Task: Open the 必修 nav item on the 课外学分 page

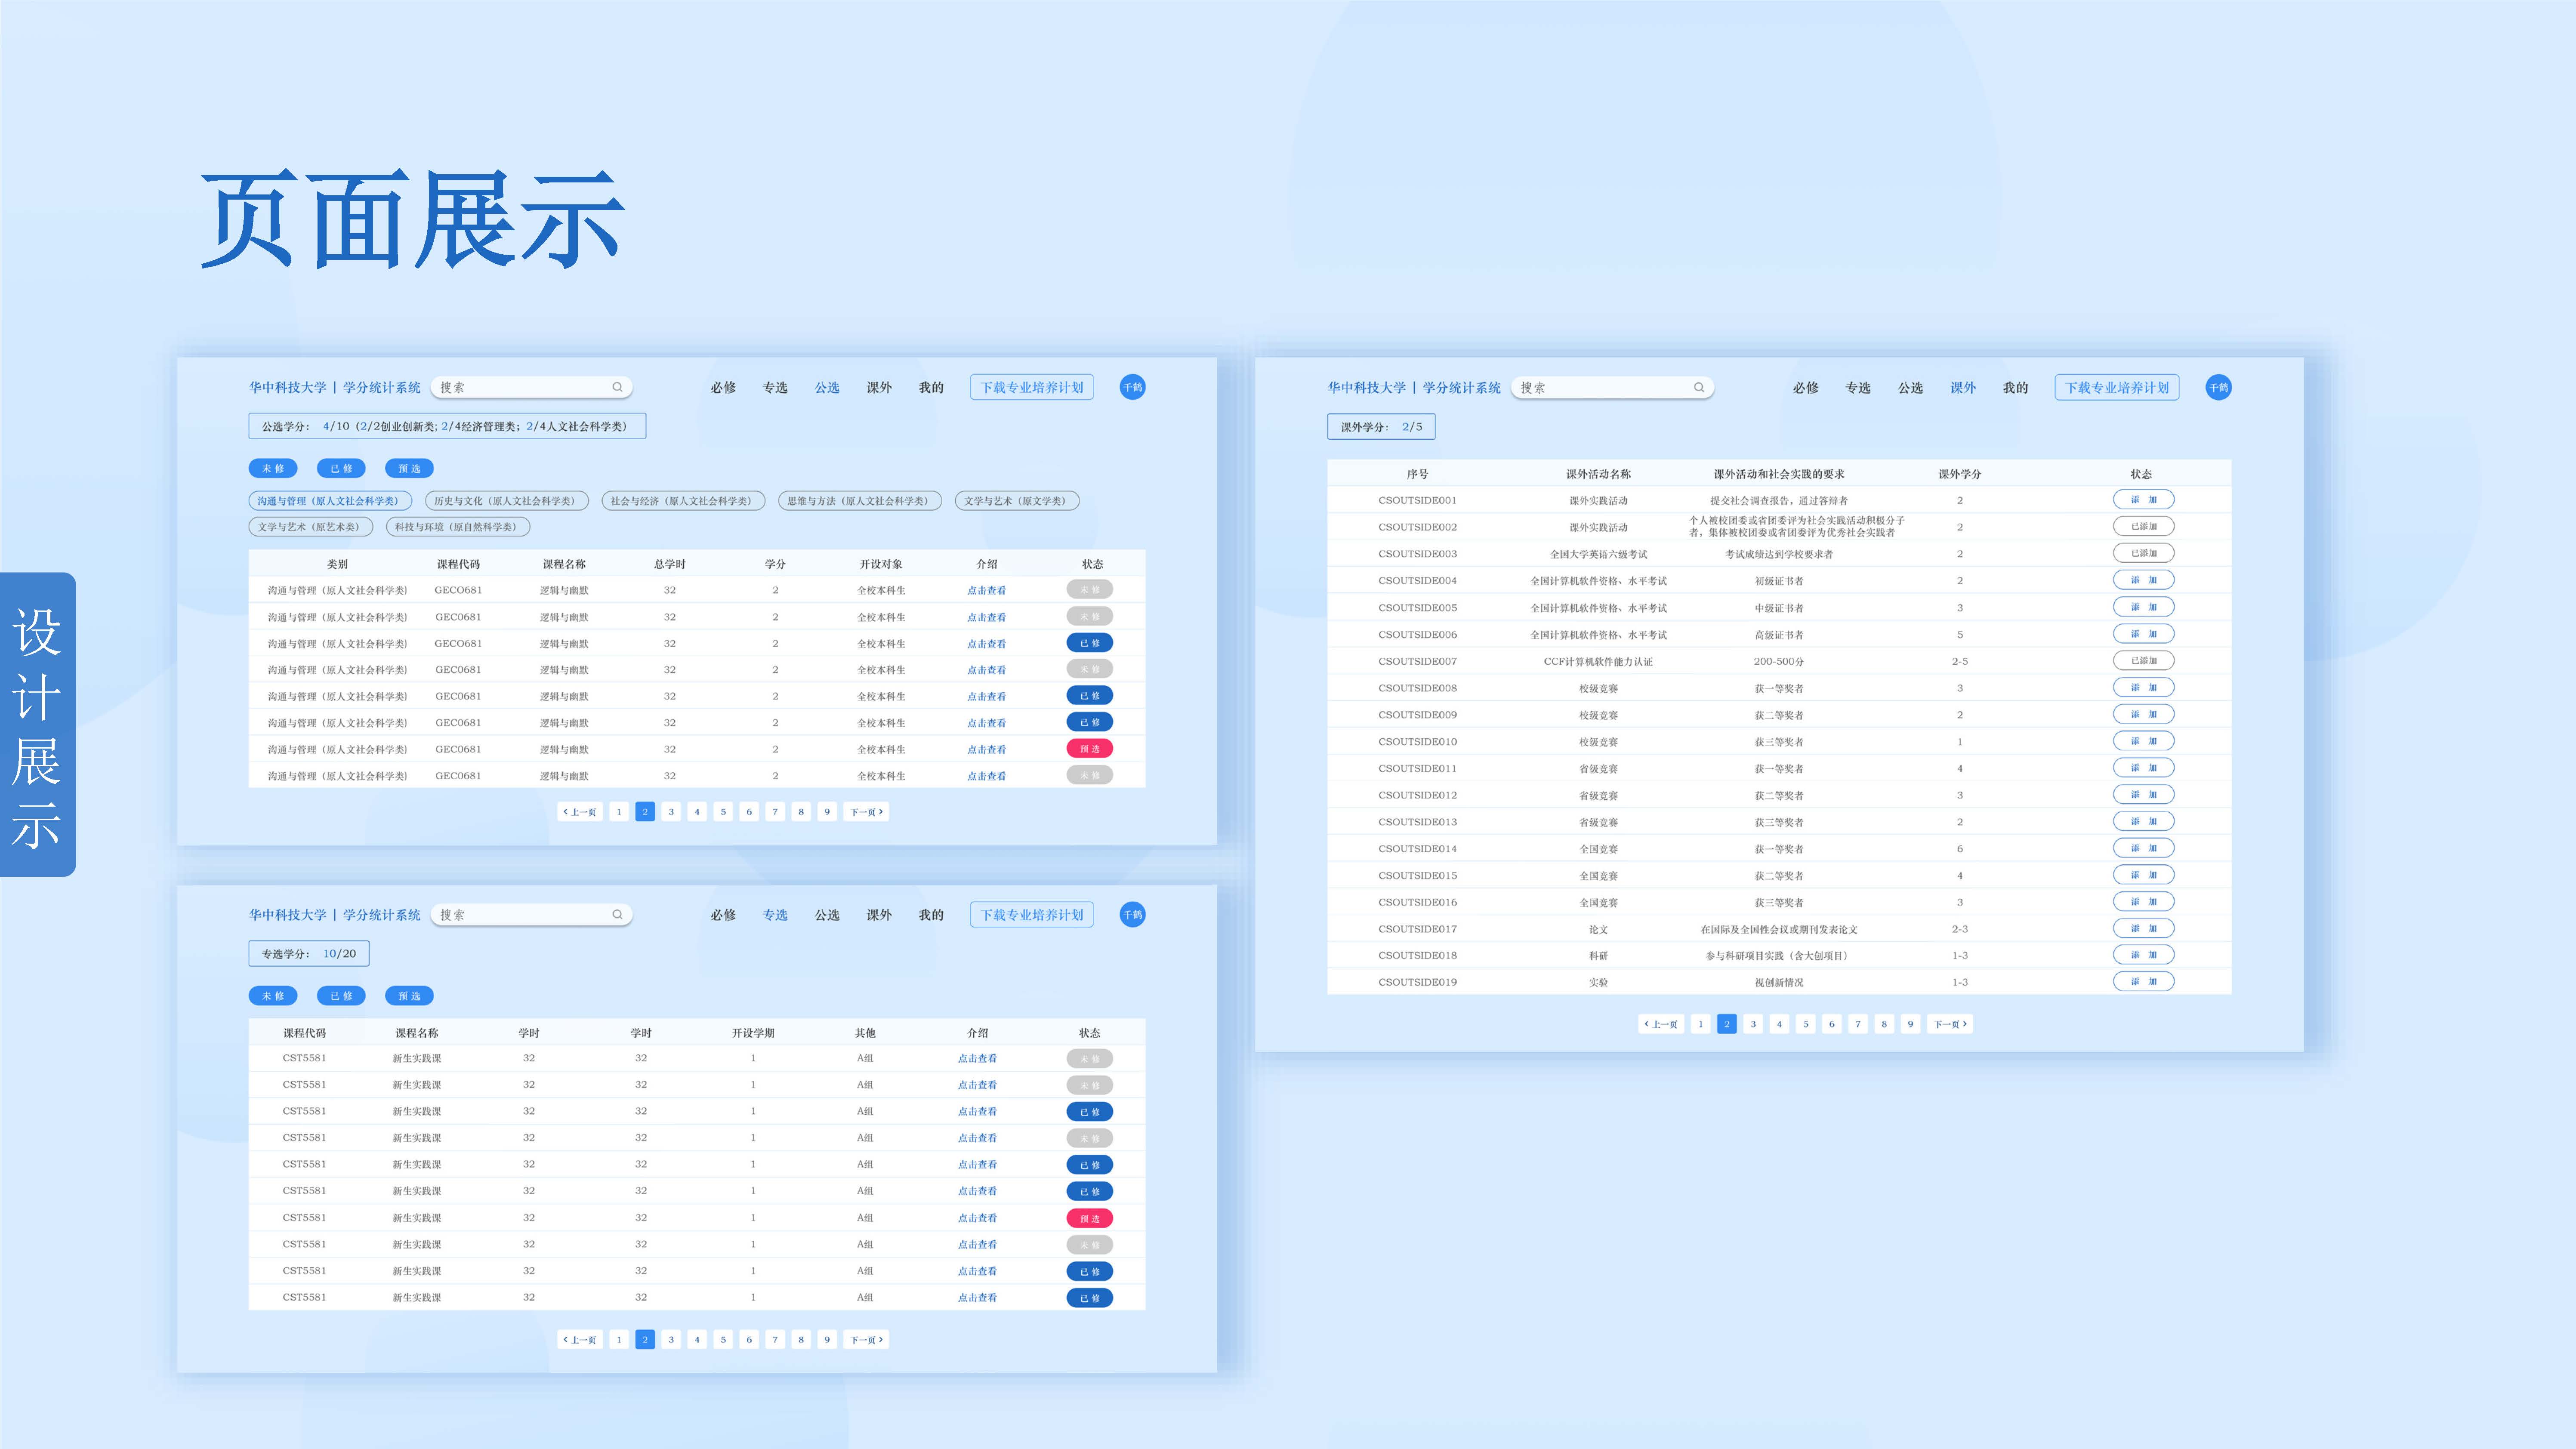Action: tap(1806, 387)
